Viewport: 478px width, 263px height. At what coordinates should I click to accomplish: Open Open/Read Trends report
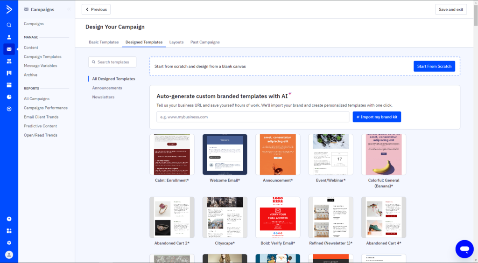pos(41,135)
